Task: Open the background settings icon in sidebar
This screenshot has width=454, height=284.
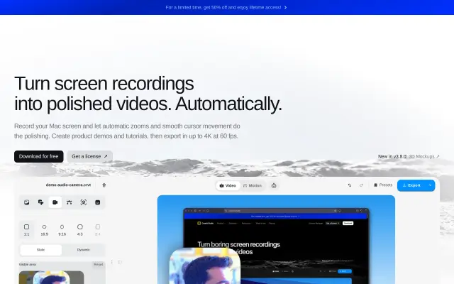Action: coord(27,202)
